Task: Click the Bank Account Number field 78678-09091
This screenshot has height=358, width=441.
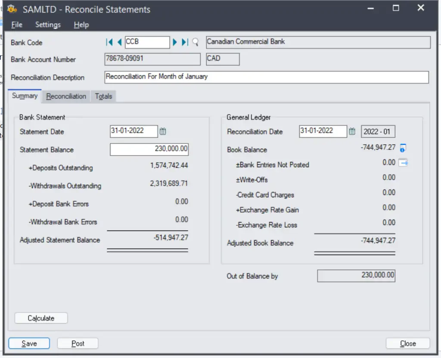Action: click(152, 59)
